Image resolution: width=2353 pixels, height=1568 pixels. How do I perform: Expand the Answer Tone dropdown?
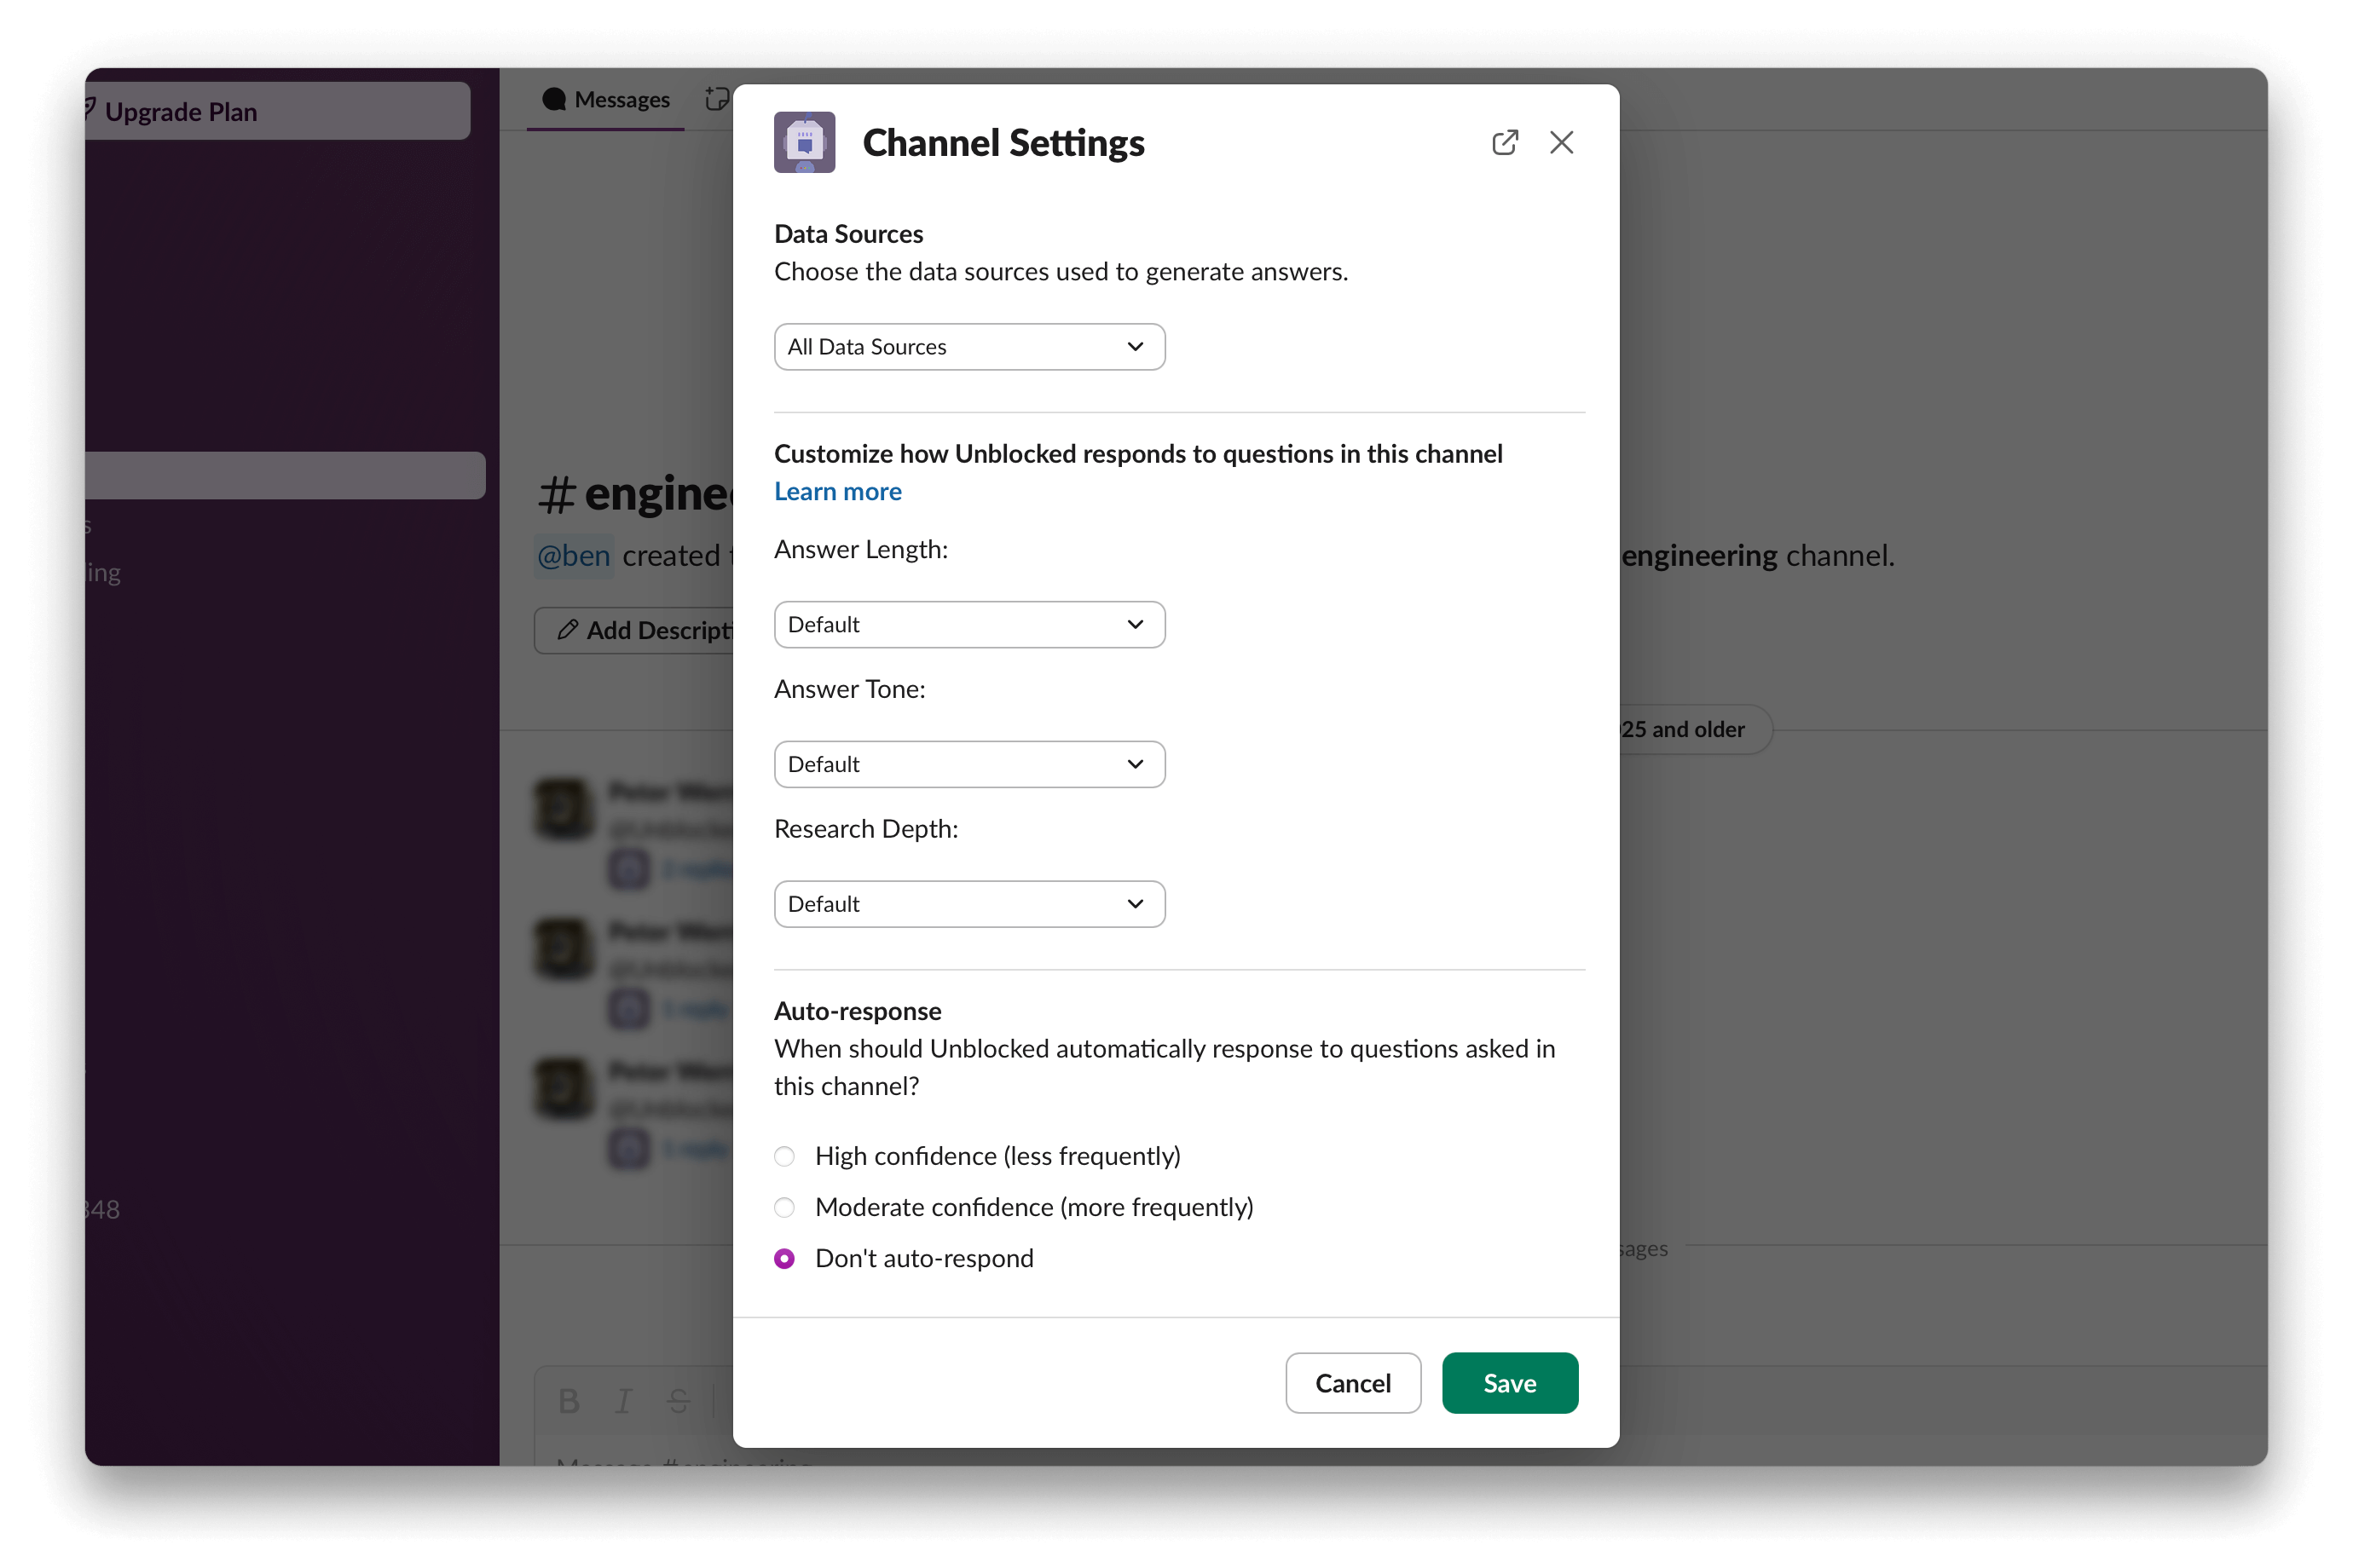click(x=969, y=765)
